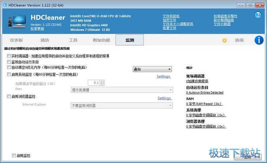Enable 实时调谐器 checkbox

pos(9,56)
